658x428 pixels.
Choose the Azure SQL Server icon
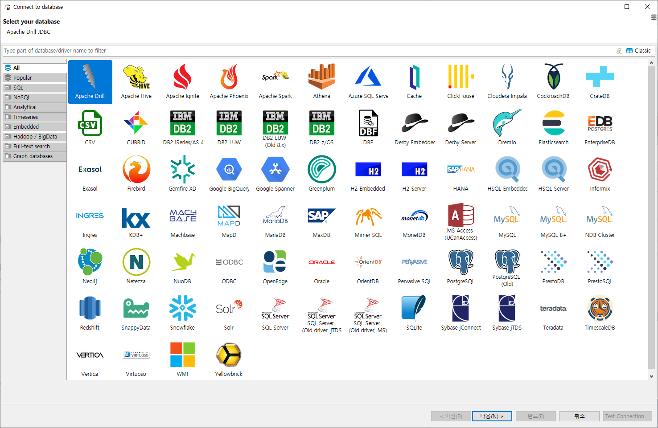[368, 77]
